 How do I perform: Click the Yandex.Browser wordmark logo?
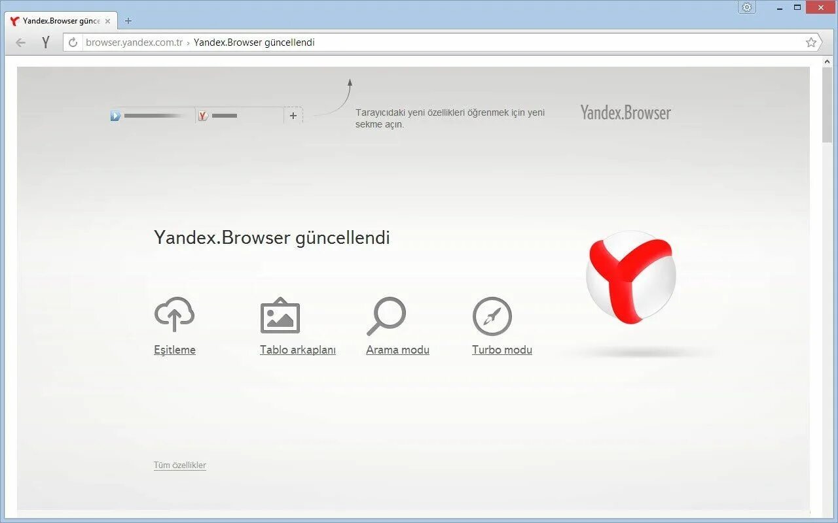tap(626, 112)
